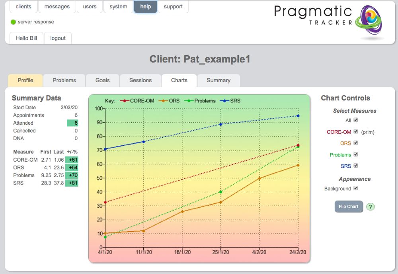Open the Summary tab
The height and width of the screenshot is (274, 398).
point(219,81)
